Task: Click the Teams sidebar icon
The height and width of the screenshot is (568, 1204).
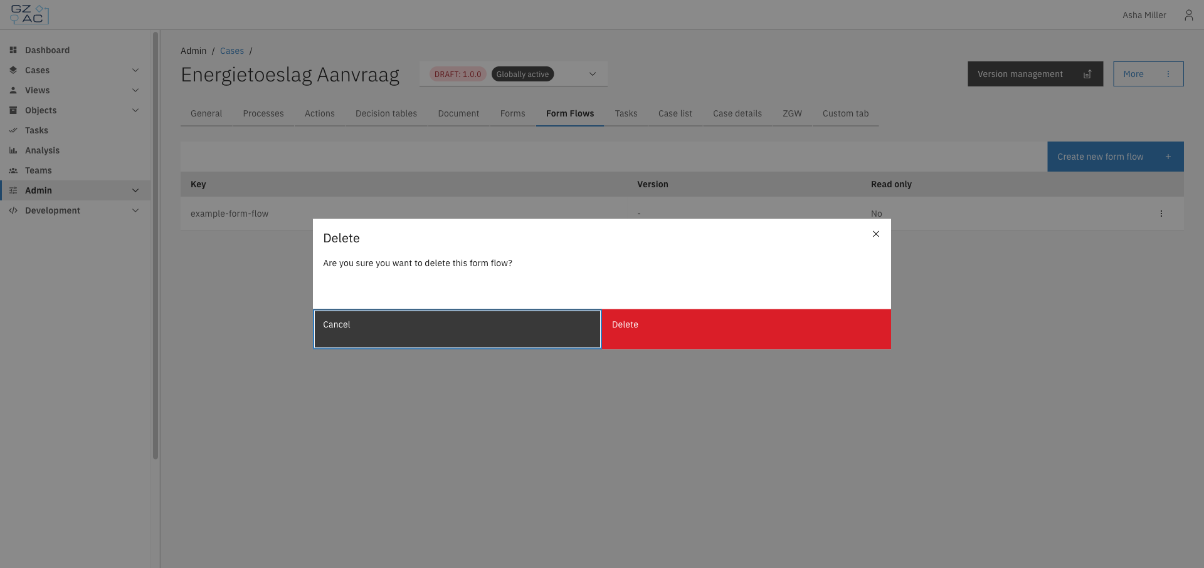Action: pos(13,170)
